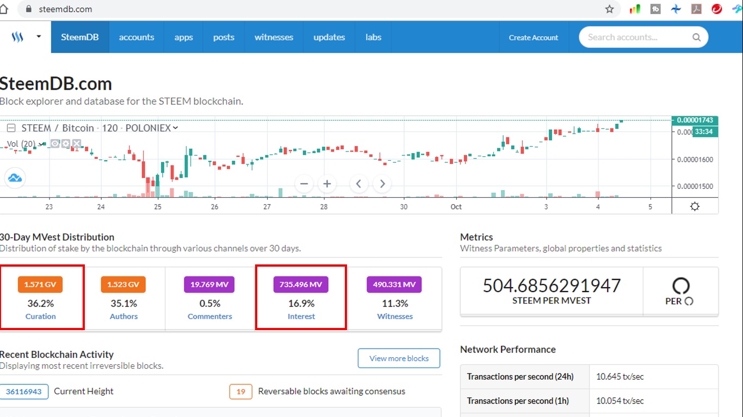Open the Create Account link
Screen dimensions: 743x417
(x=533, y=37)
